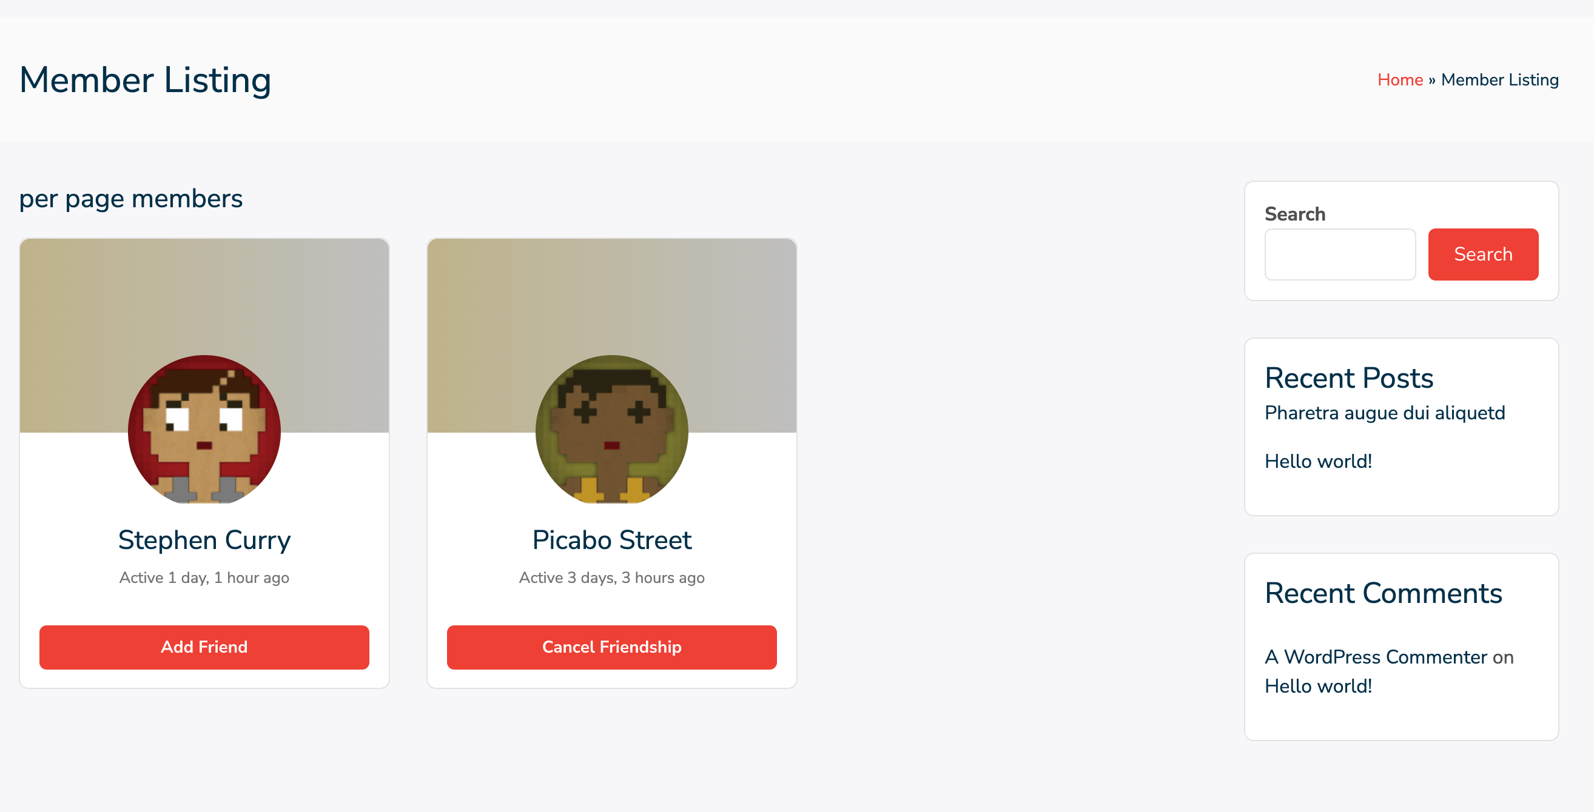This screenshot has width=1594, height=812.
Task: Go to Home via breadcrumb
Action: tap(1400, 80)
